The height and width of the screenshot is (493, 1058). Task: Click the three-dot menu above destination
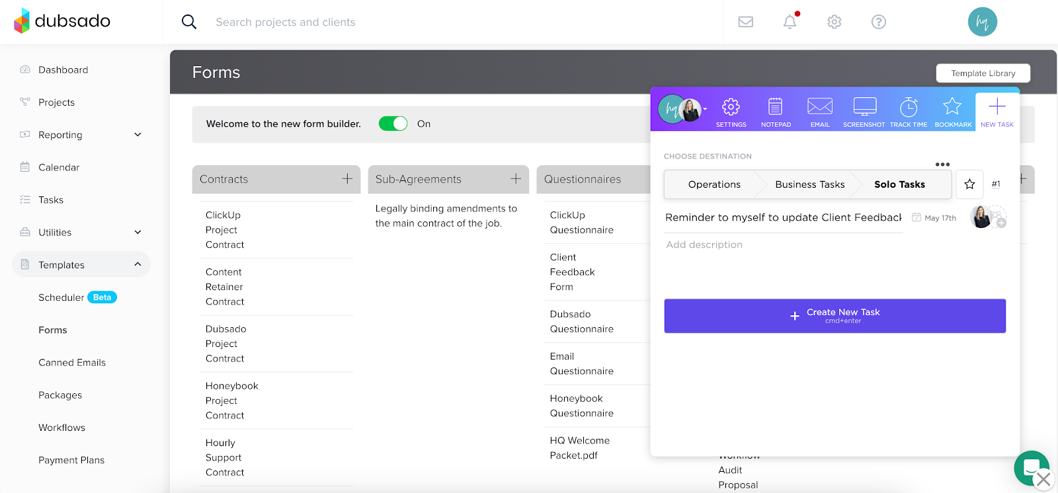click(942, 164)
